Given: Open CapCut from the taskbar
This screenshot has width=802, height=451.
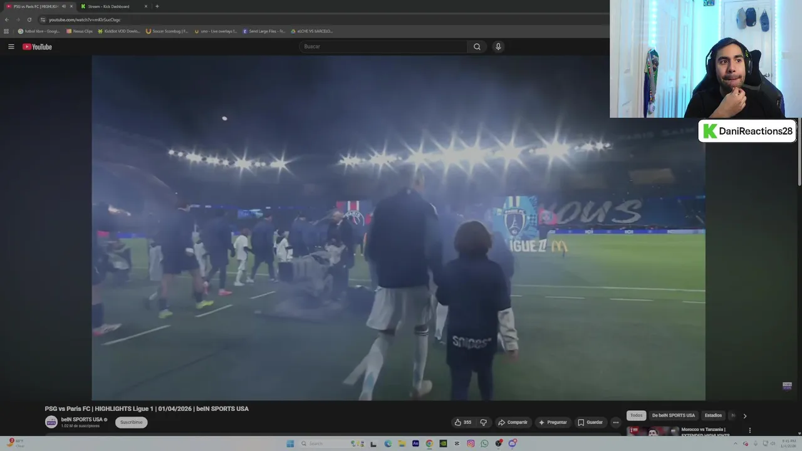Looking at the screenshot, I should (x=457, y=443).
